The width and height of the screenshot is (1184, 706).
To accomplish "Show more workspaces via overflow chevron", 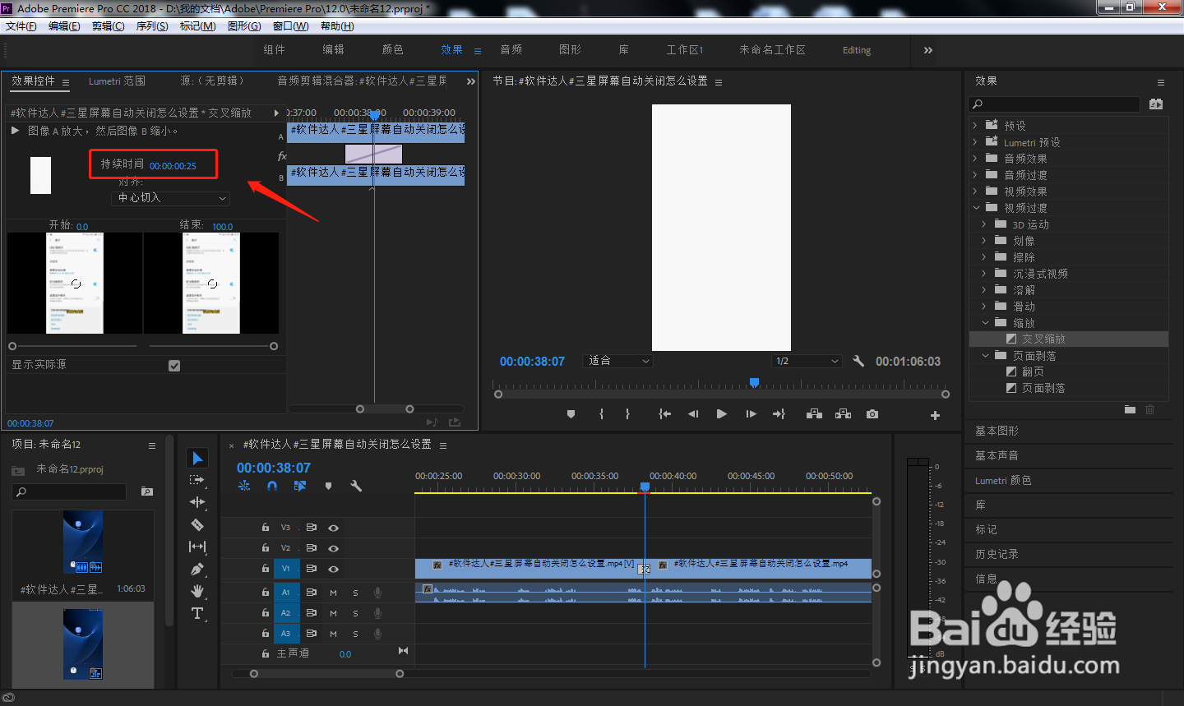I will 928,50.
